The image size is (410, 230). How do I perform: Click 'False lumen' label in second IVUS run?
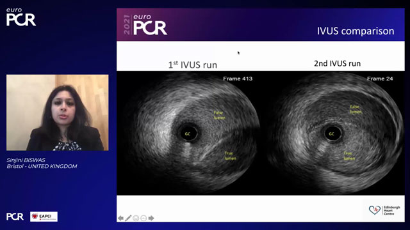tap(356, 109)
